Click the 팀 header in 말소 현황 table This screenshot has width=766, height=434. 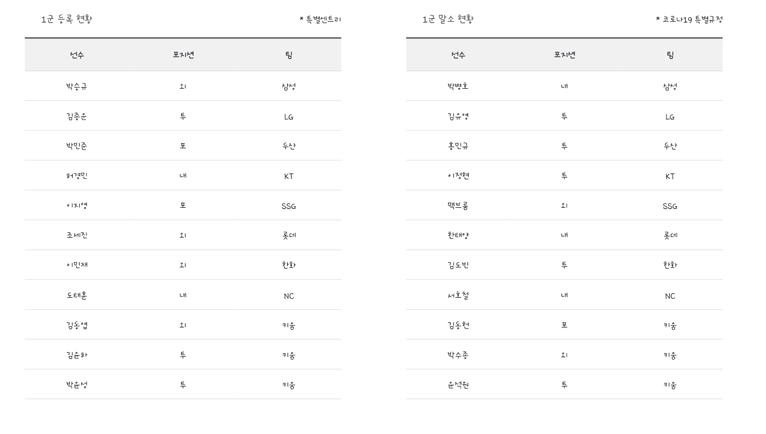pos(670,55)
